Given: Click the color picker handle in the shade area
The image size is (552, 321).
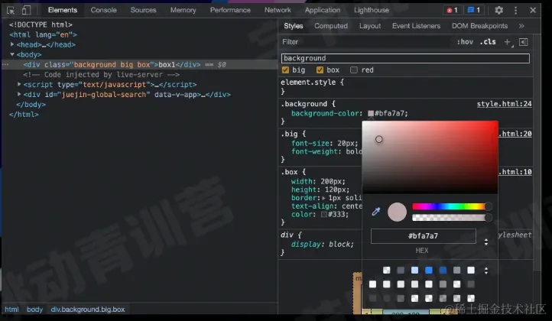Looking at the screenshot, I should click(x=378, y=139).
